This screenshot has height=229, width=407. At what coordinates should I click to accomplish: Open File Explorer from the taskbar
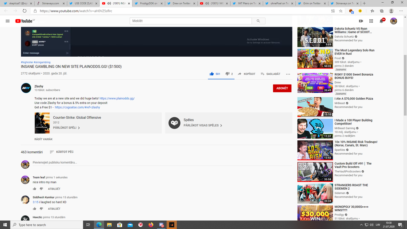tap(109, 225)
